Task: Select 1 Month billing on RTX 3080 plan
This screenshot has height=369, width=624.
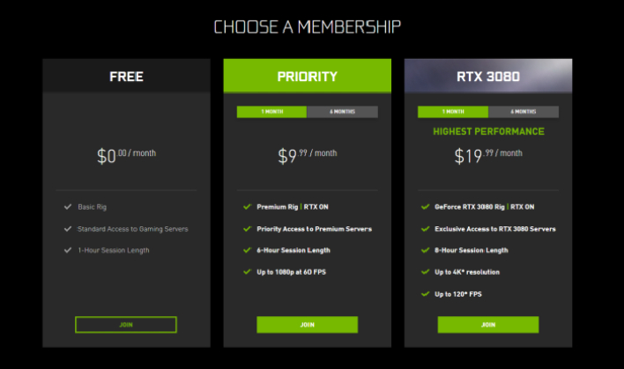Action: pos(452,112)
